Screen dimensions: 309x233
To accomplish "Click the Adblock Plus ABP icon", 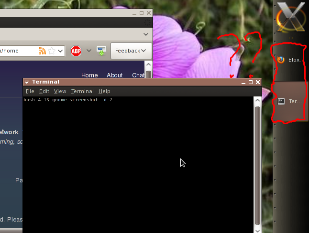I will coord(76,51).
